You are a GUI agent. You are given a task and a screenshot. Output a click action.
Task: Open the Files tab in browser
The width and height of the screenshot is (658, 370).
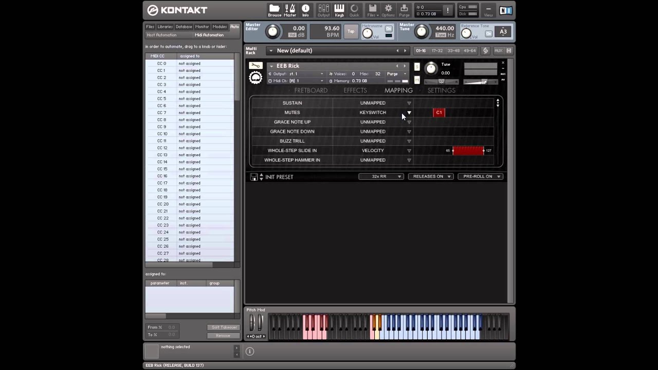coord(150,27)
